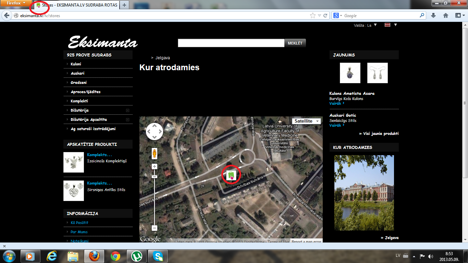Viewport: 468px width, 263px height.
Task: Click Vairāk under Auskari Gotic
Action: [x=337, y=125]
